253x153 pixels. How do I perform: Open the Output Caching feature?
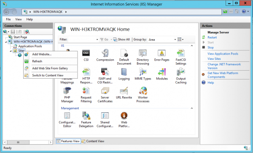[x=181, y=76]
